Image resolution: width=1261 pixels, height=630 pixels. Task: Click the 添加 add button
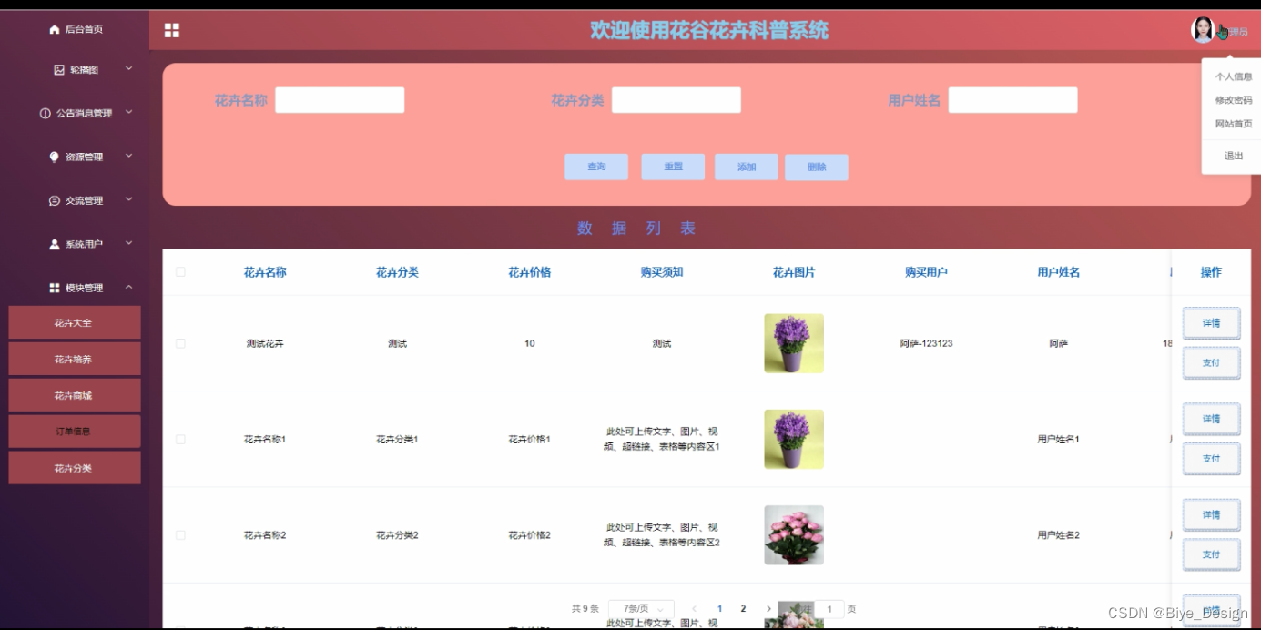pos(747,167)
